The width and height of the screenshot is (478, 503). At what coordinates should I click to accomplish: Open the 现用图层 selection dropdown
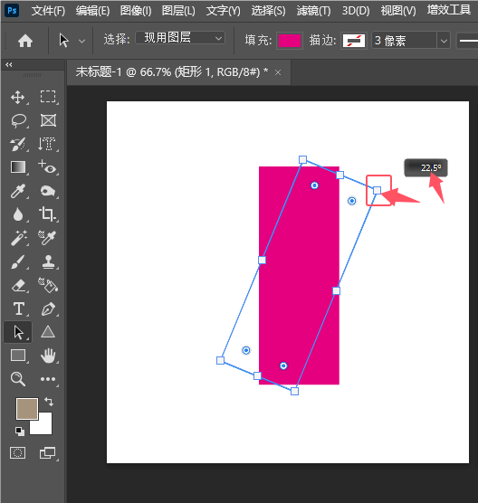tap(180, 38)
